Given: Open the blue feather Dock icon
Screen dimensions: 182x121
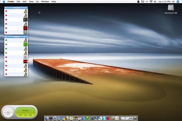Looking at the screenshot, I should [100, 118].
